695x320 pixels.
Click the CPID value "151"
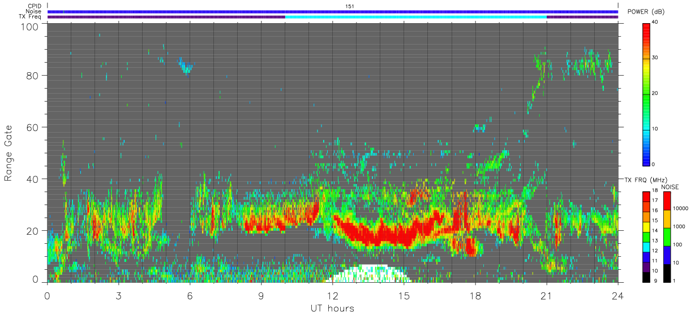[x=349, y=6]
